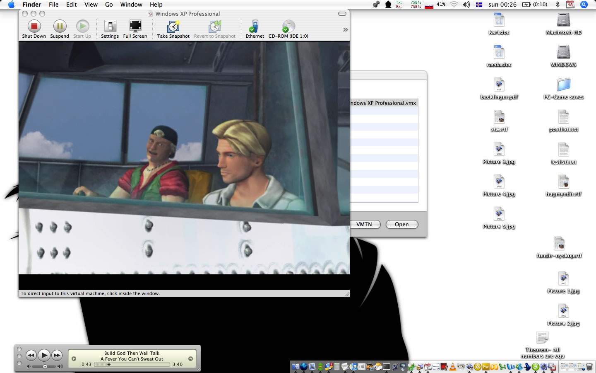Image resolution: width=596 pixels, height=373 pixels.
Task: Click the clock showing sun 00:26
Action: click(x=502, y=5)
